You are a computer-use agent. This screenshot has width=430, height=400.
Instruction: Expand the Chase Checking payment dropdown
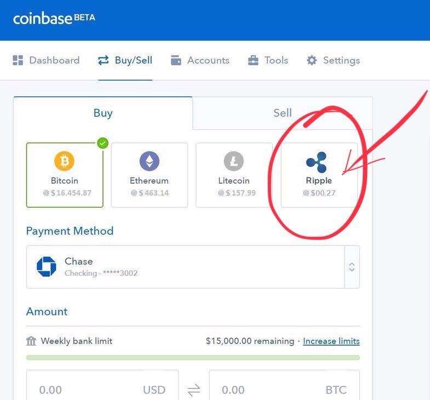(193, 267)
